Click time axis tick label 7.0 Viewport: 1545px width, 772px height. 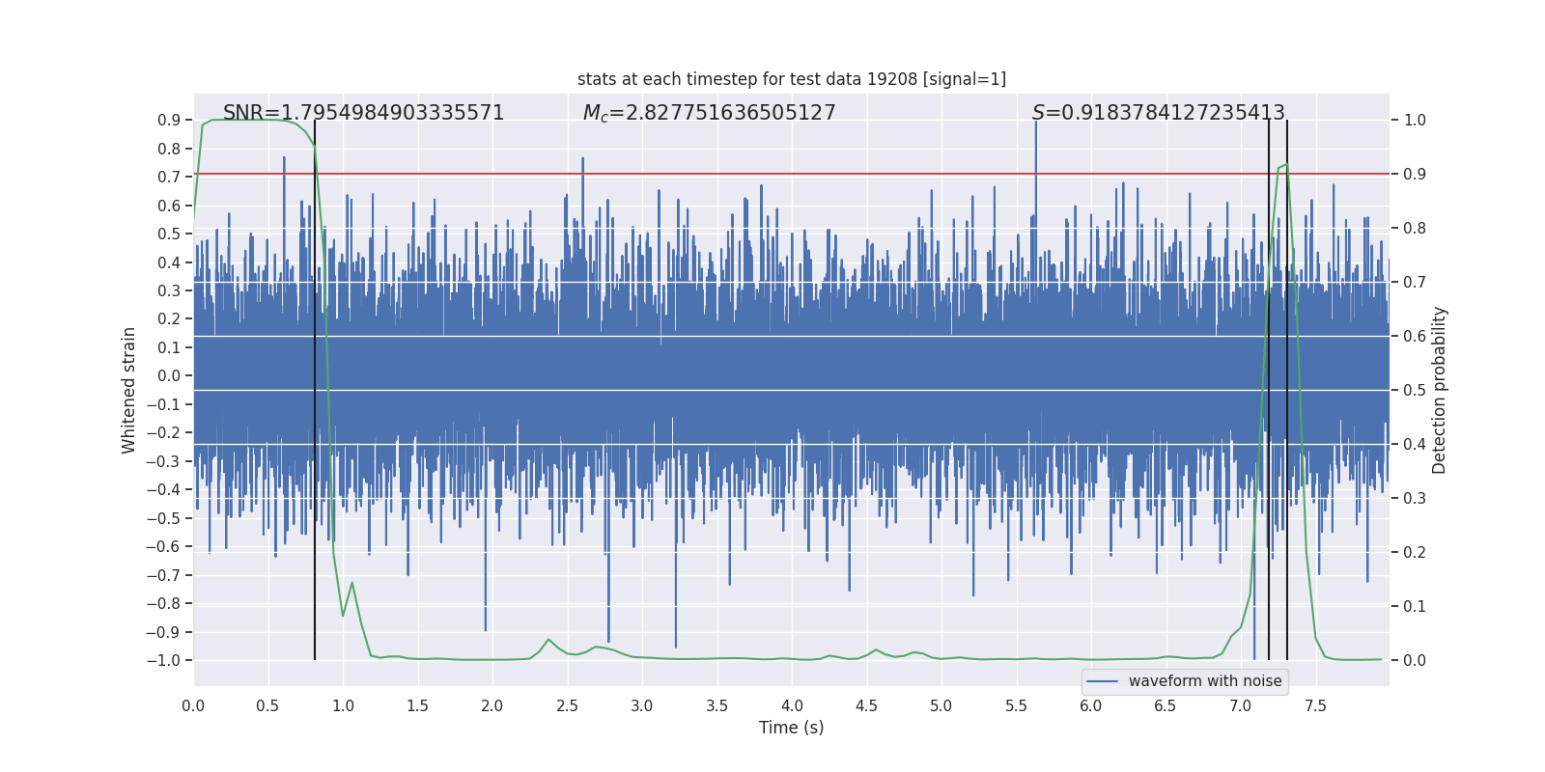[x=1241, y=705]
